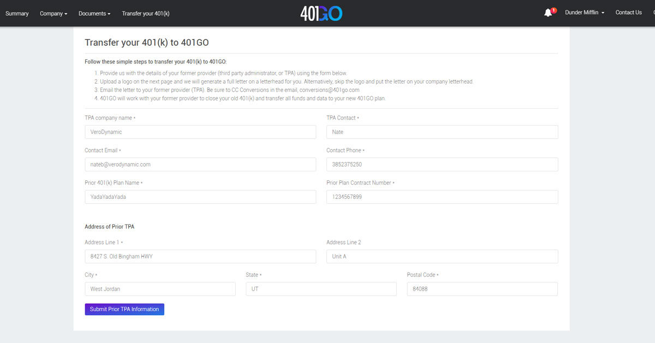The height and width of the screenshot is (343, 655).
Task: Edit the Contact Email field
Action: (x=200, y=164)
